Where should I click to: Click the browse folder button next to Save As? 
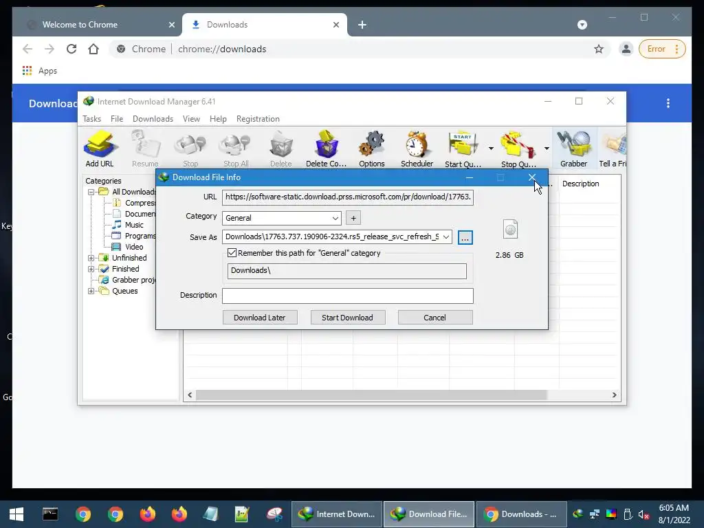tap(465, 237)
